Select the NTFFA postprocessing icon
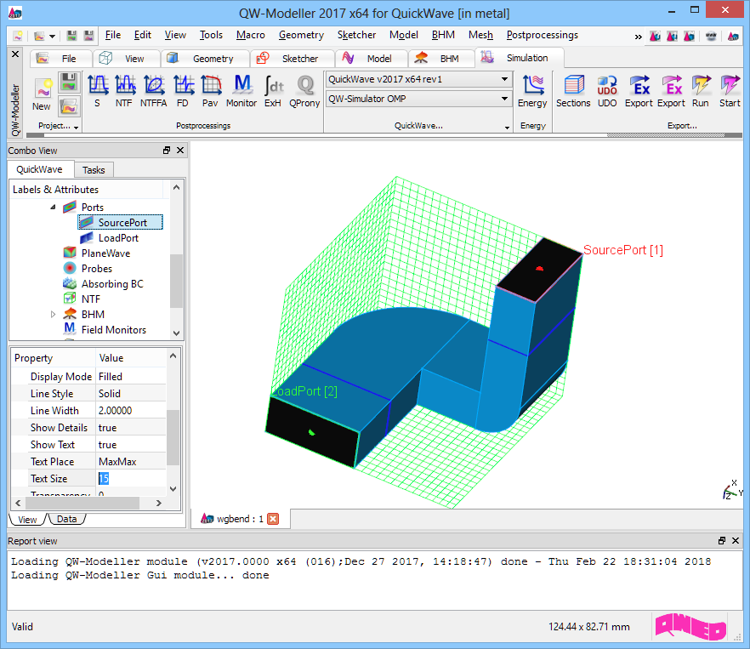This screenshot has width=750, height=649. pos(154,90)
